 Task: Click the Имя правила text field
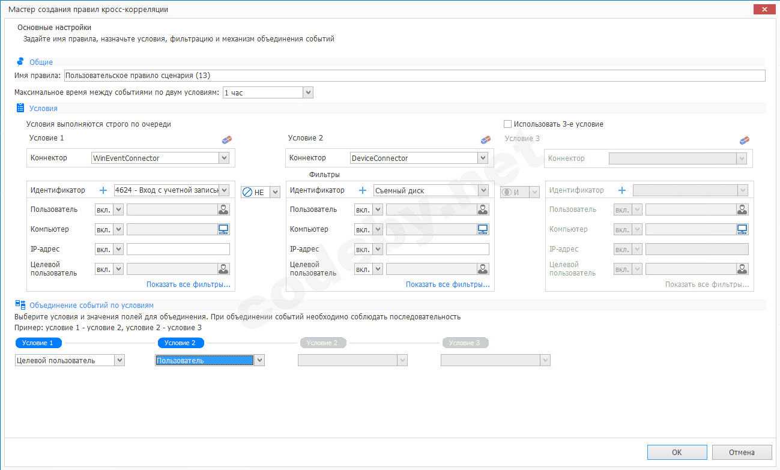coord(414,76)
